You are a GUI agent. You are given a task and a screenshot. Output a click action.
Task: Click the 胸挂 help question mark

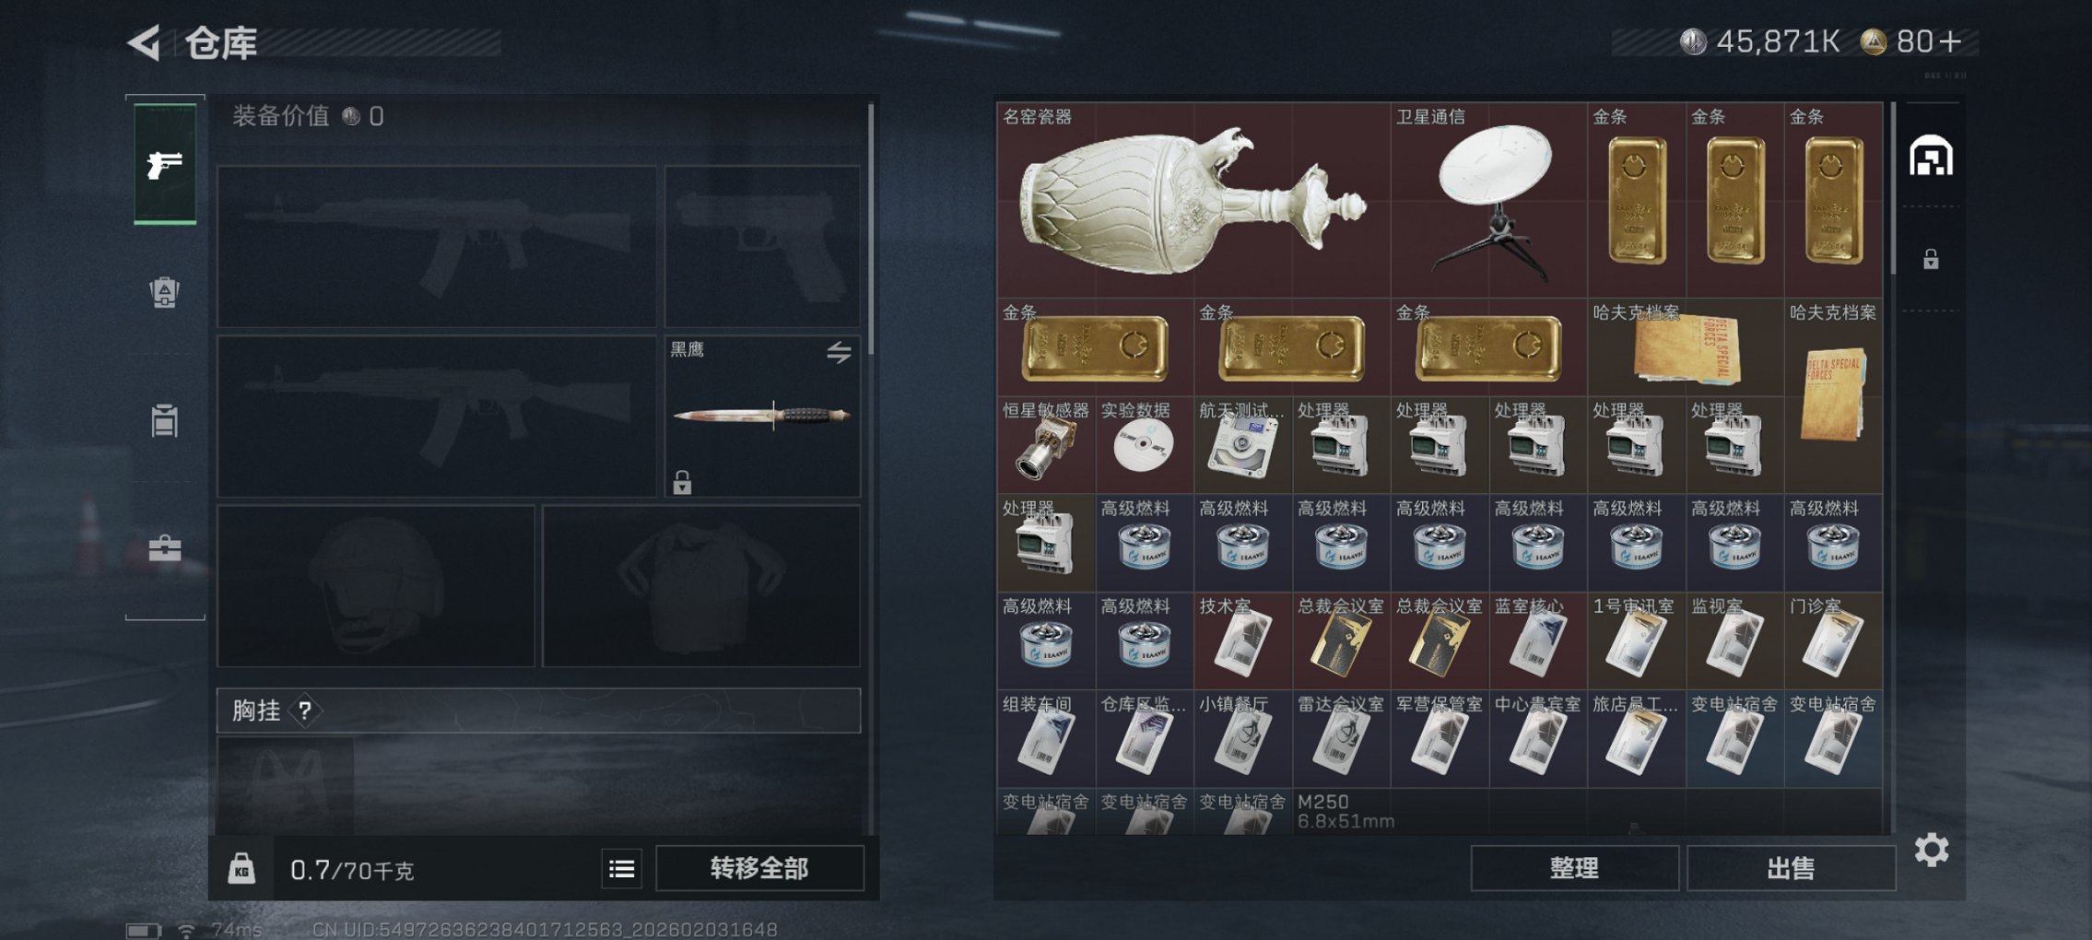[305, 711]
